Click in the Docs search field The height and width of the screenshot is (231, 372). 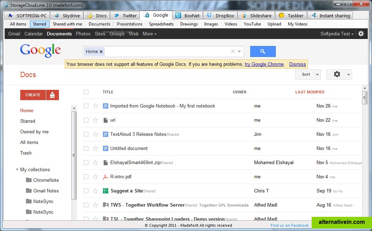[x=167, y=52]
